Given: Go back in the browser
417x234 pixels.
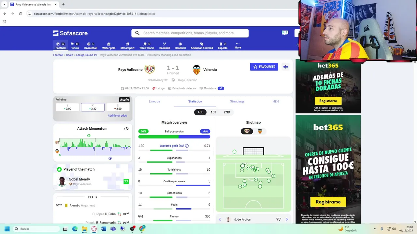Looking at the screenshot, I should tap(5, 14).
